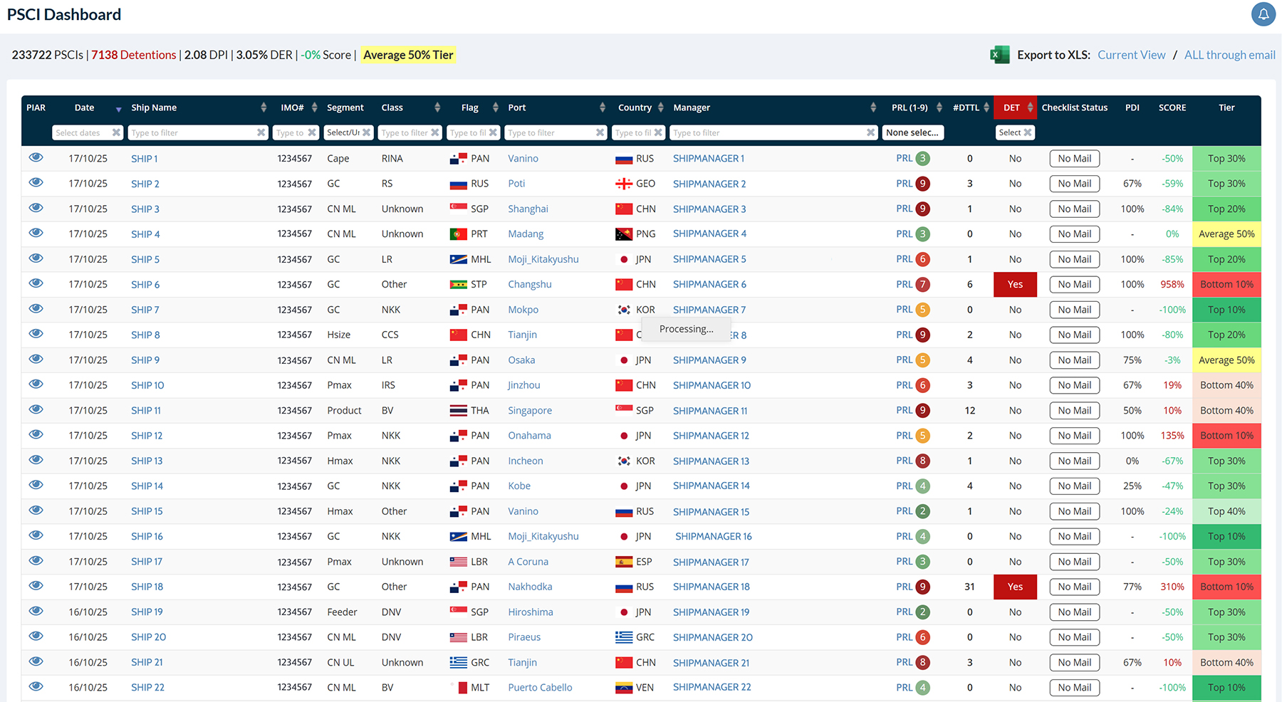
Task: Clear the Ship Name filter with X
Action: pyautogui.click(x=261, y=132)
